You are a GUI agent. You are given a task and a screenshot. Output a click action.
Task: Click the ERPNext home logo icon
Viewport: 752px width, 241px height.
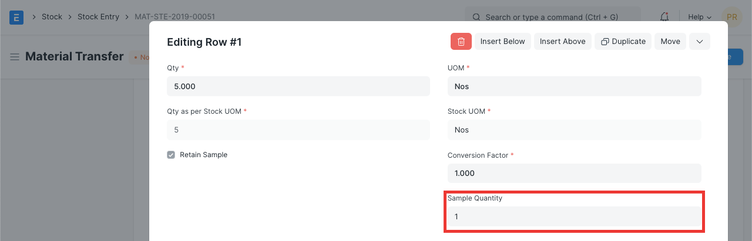coord(16,17)
